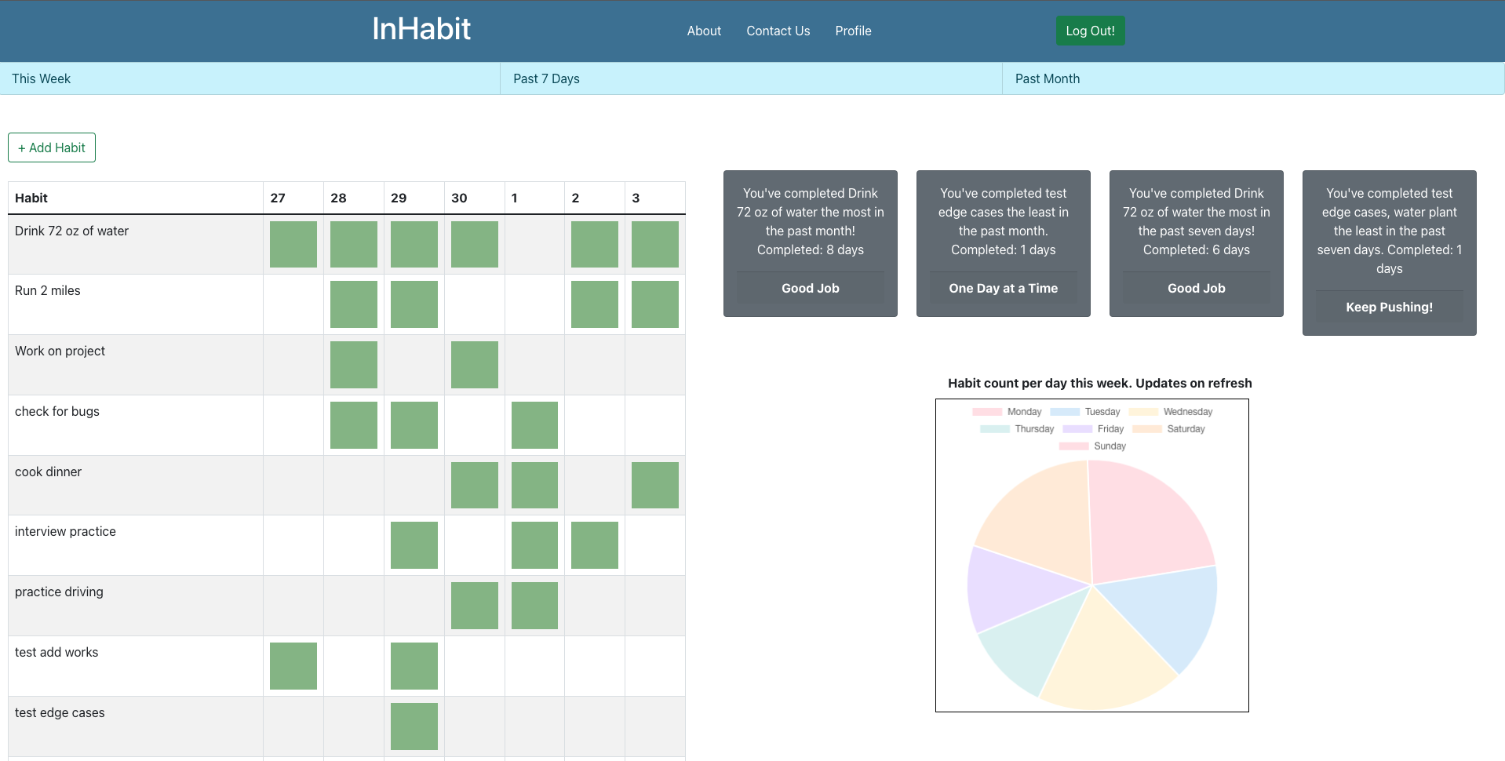Viewport: 1505px width, 761px height.
Task: Open the About page
Action: [703, 31]
